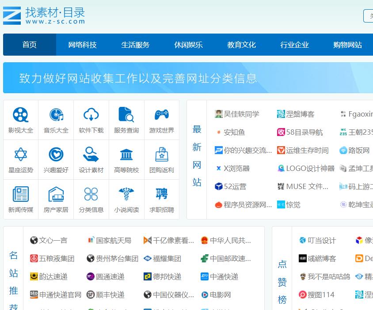Open the 吴佳轶同学 link
The width and height of the screenshot is (373, 310).
tap(241, 114)
